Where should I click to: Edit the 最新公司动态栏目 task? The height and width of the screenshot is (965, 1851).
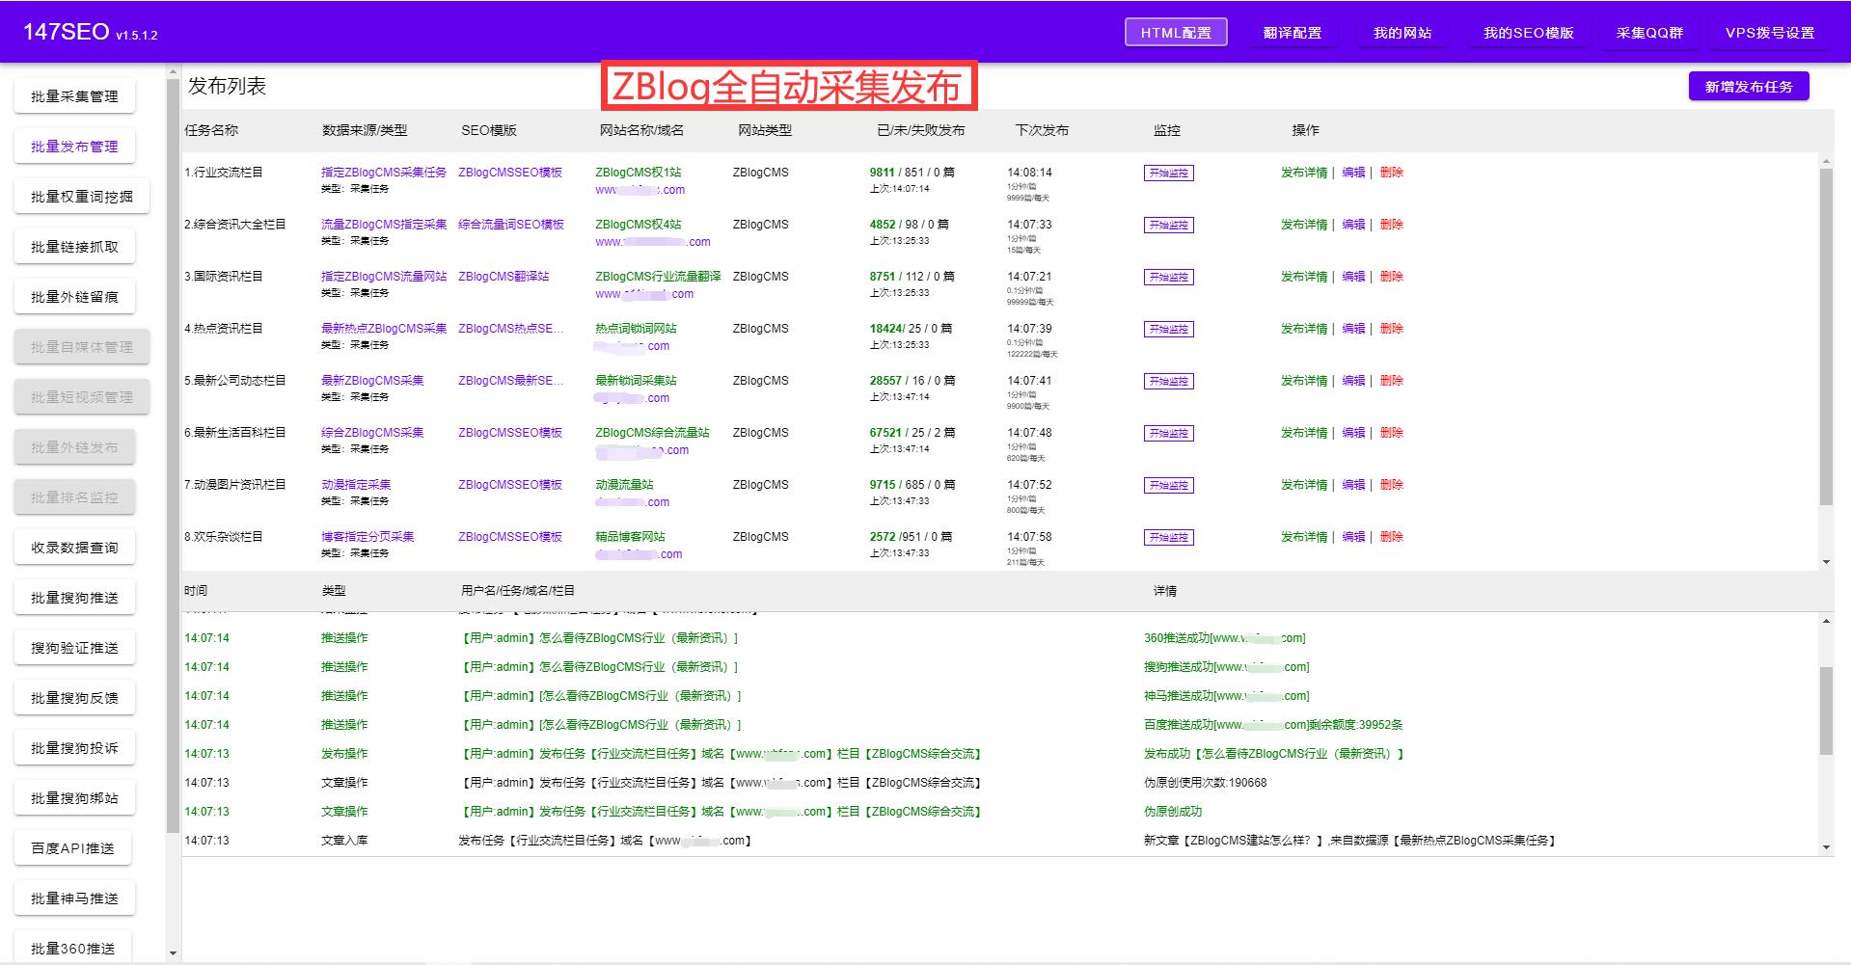pos(1353,381)
